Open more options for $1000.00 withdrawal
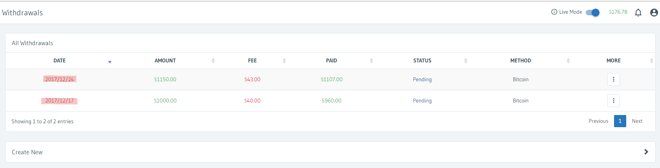Viewport: 660px width, 168px height. click(x=613, y=101)
